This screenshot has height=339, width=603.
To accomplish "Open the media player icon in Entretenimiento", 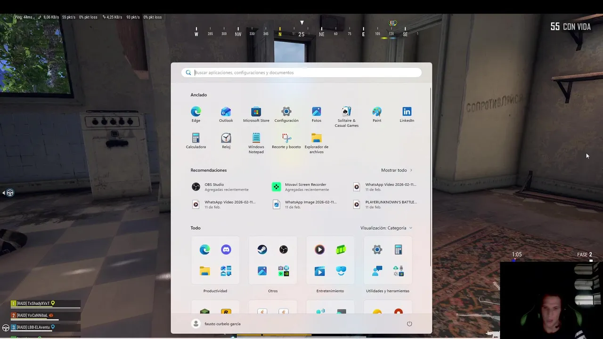I will coord(319,250).
